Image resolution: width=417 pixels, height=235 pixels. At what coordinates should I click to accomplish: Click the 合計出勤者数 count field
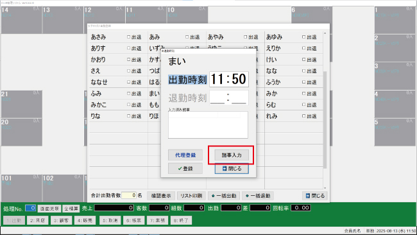point(129,195)
